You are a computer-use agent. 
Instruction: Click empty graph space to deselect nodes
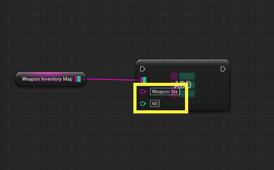(70, 131)
